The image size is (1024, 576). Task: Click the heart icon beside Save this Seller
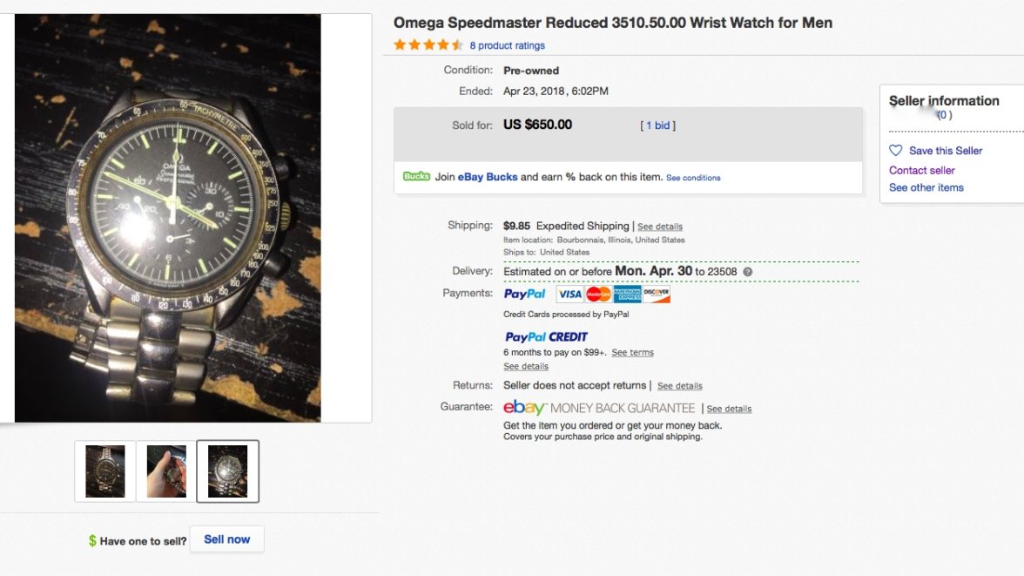click(896, 151)
